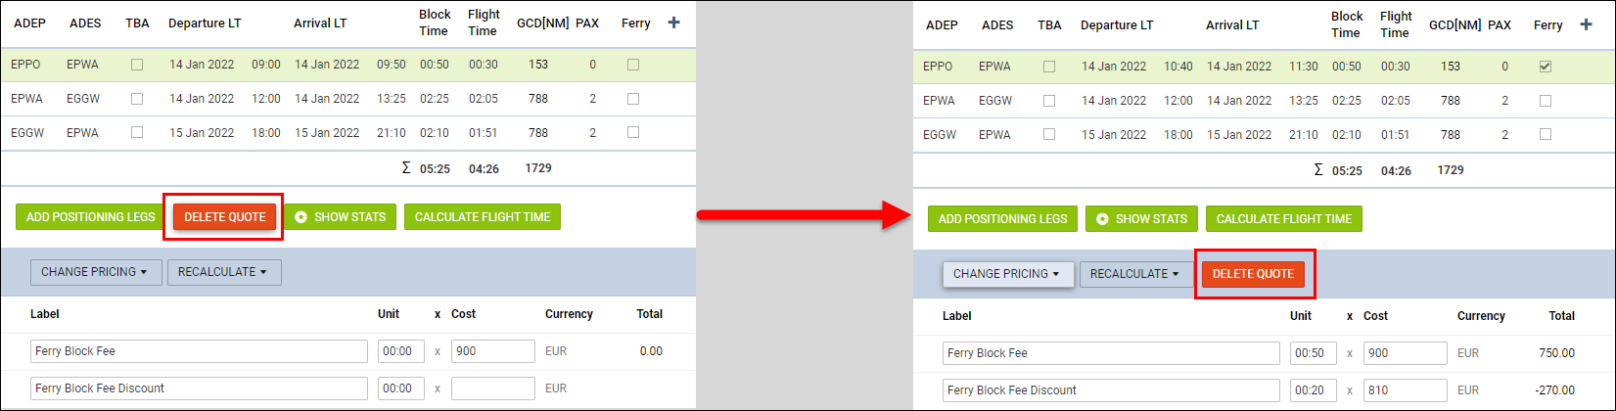1616x411 pixels.
Task: Click left Ferry Block Fee cost field
Action: pos(493,351)
